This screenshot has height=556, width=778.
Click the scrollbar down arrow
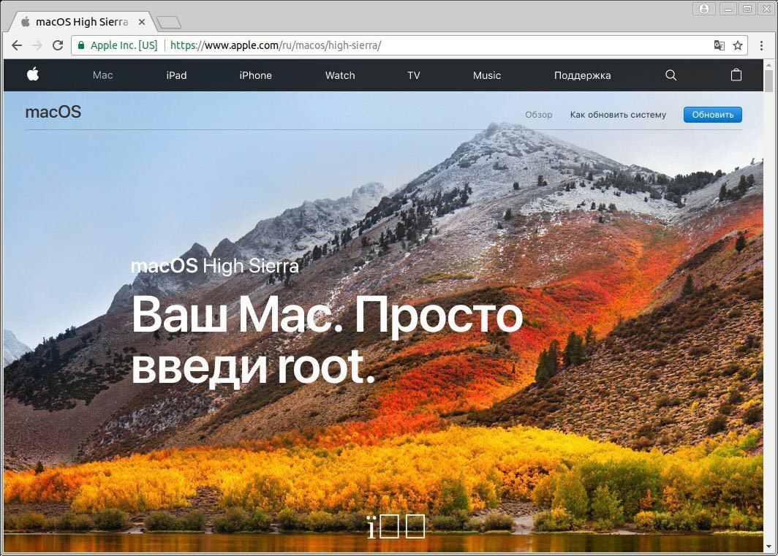click(x=769, y=547)
